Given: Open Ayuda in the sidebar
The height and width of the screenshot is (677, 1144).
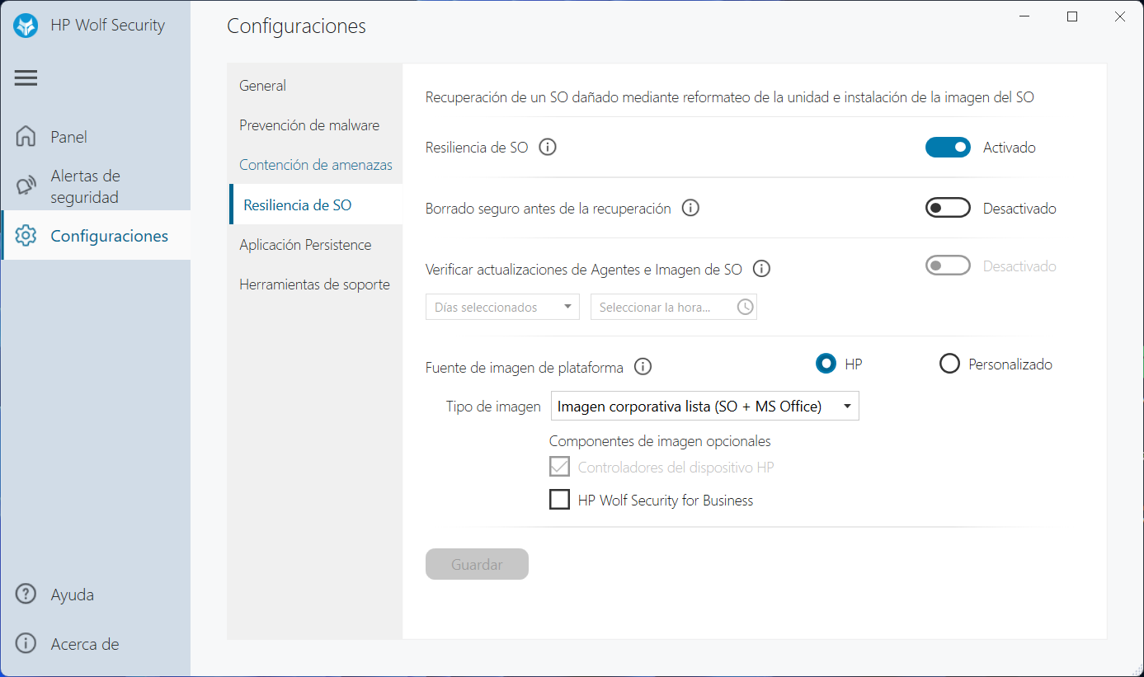Looking at the screenshot, I should click(x=96, y=595).
